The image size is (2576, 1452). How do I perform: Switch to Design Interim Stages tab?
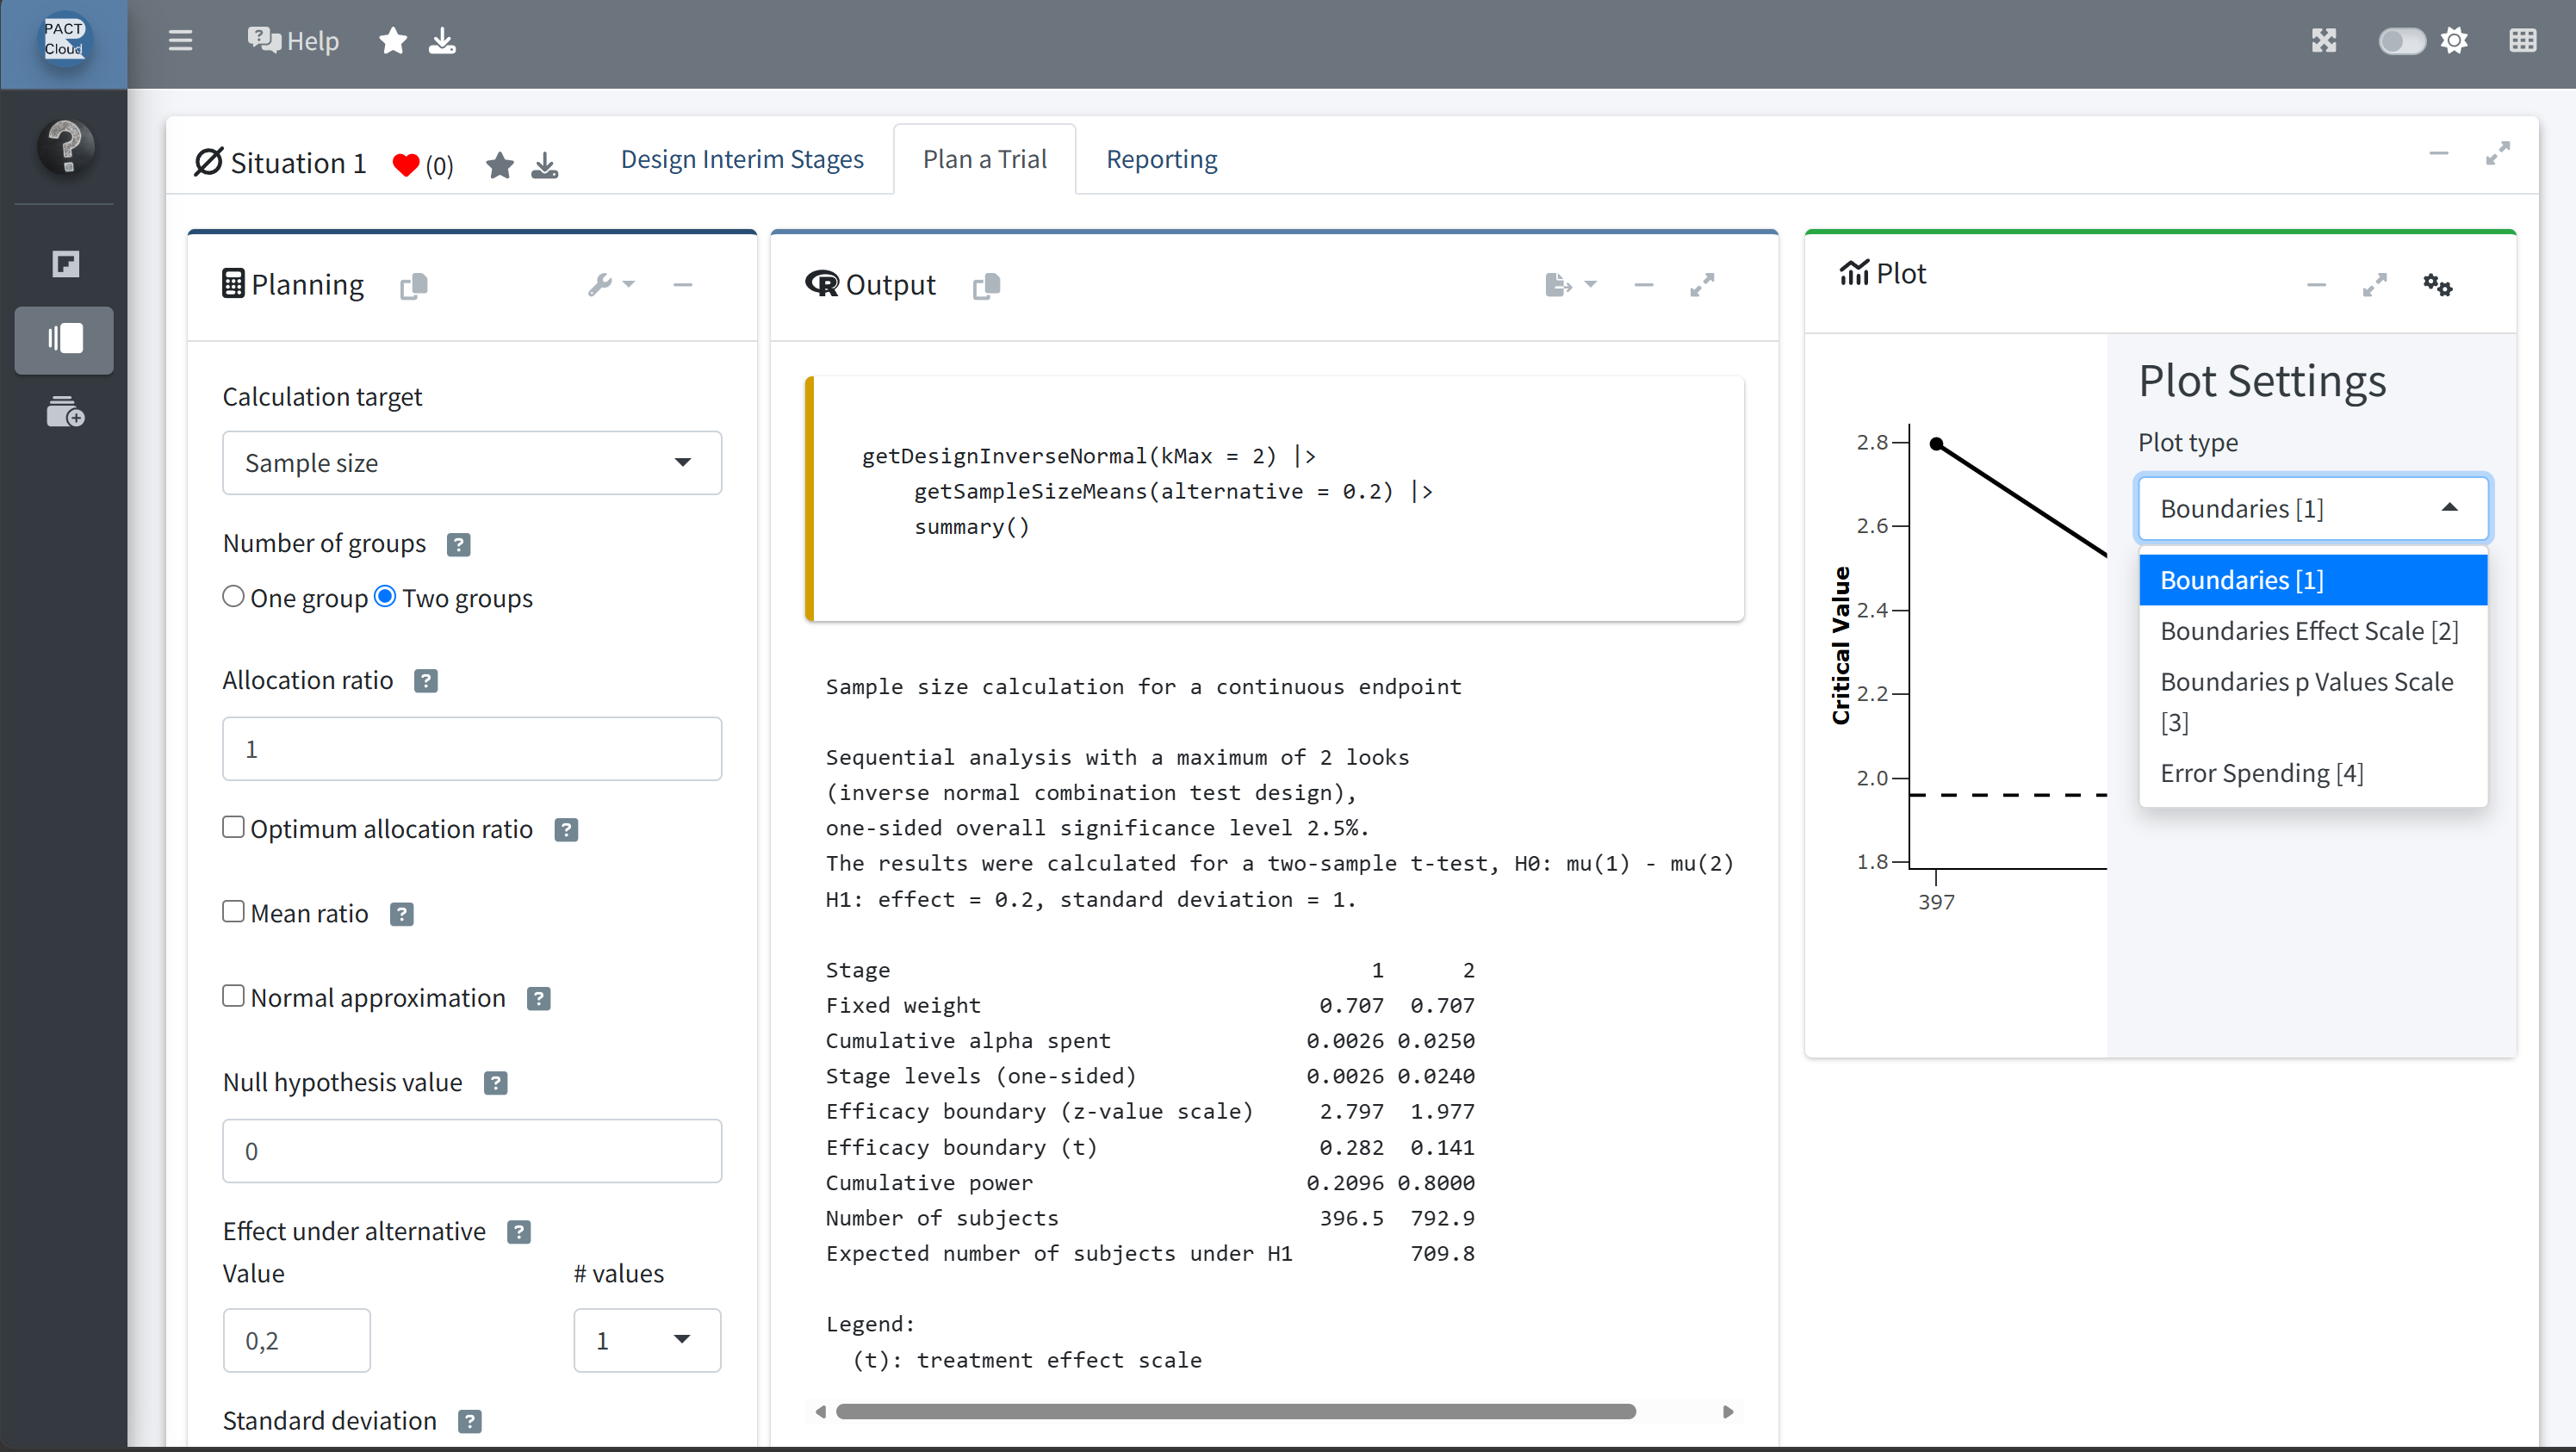coord(742,159)
